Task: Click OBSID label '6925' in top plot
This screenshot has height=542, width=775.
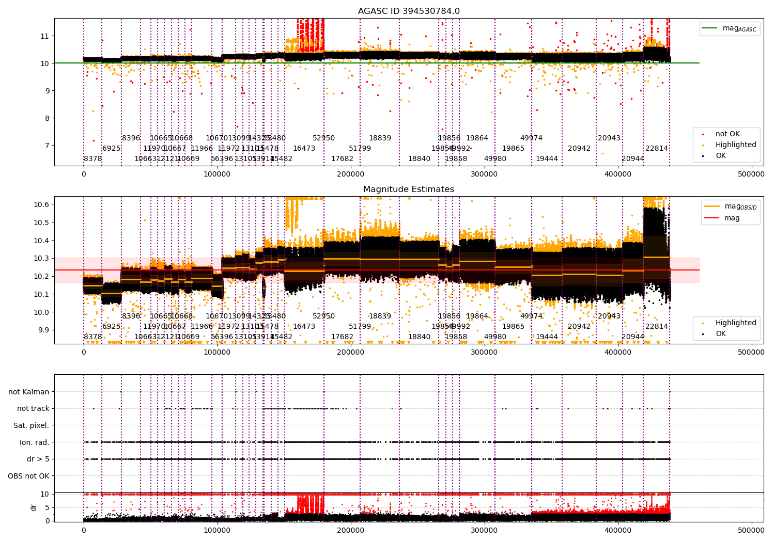Action: (112, 149)
